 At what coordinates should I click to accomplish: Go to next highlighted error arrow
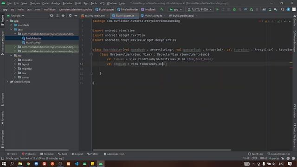click(x=290, y=21)
